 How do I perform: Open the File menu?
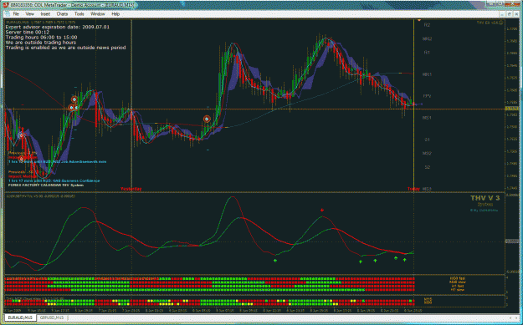coord(16,14)
